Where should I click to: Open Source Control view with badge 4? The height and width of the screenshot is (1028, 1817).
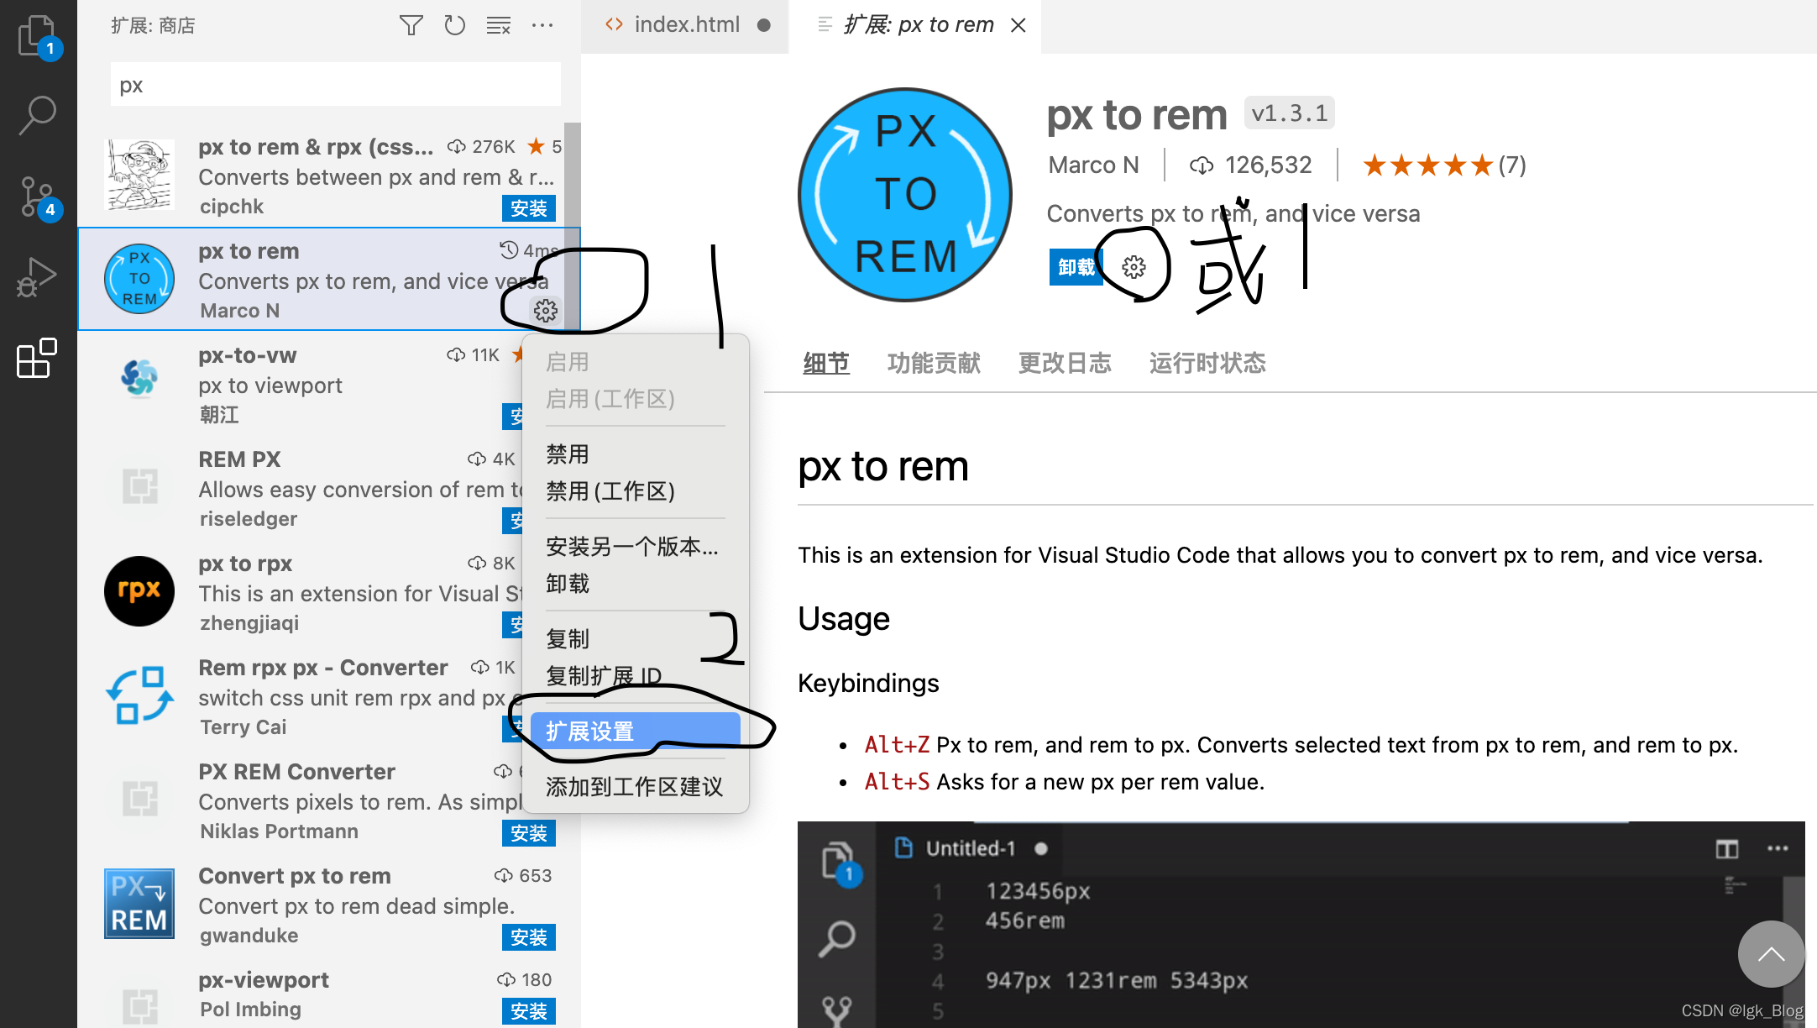[38, 197]
